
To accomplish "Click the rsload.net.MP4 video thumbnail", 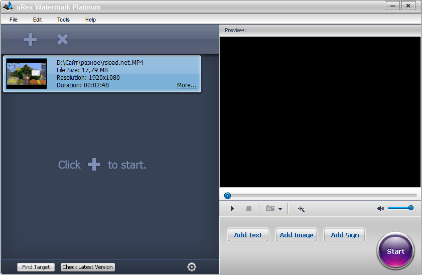I will point(27,74).
